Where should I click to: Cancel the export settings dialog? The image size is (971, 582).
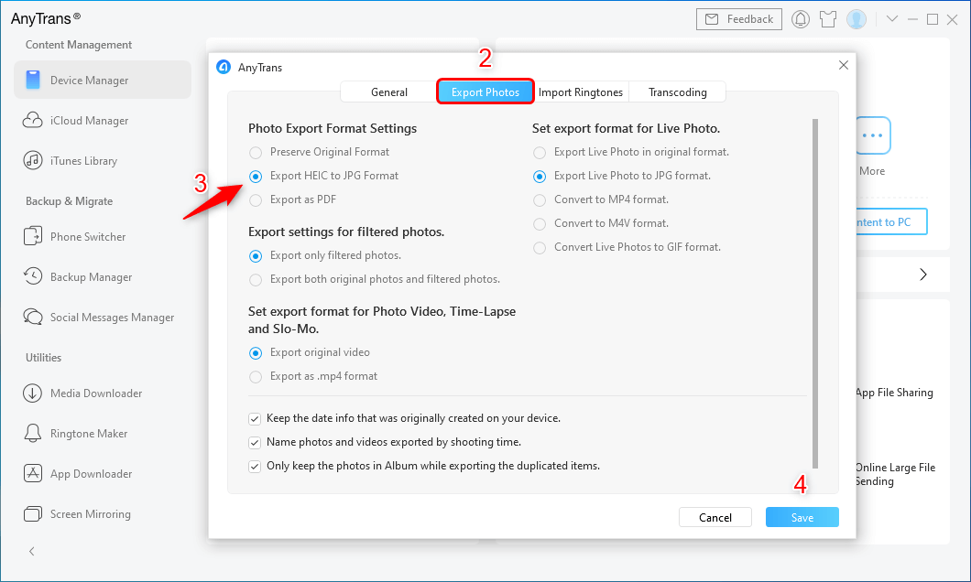(715, 517)
